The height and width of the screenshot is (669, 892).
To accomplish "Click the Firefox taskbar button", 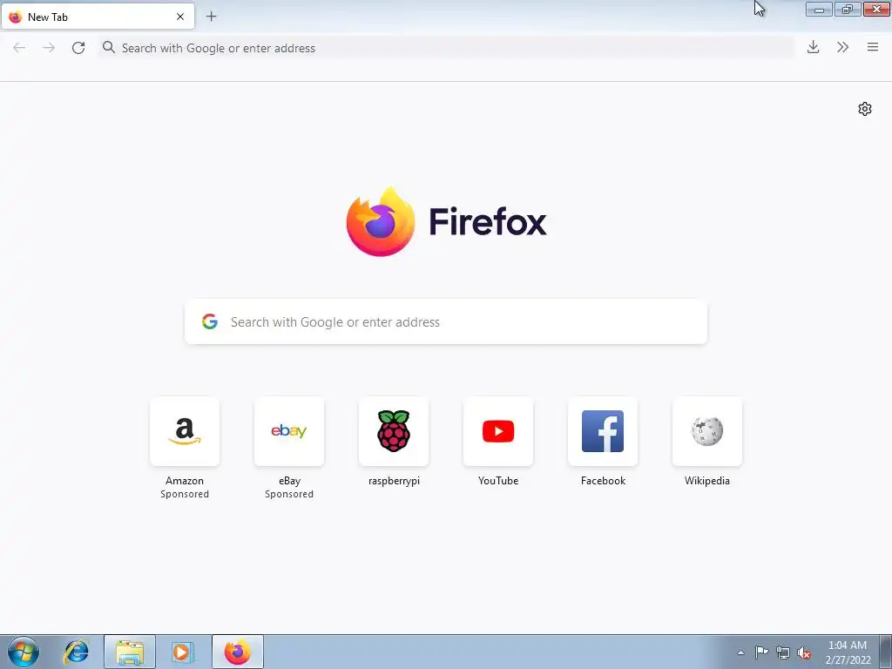I will pos(238,652).
